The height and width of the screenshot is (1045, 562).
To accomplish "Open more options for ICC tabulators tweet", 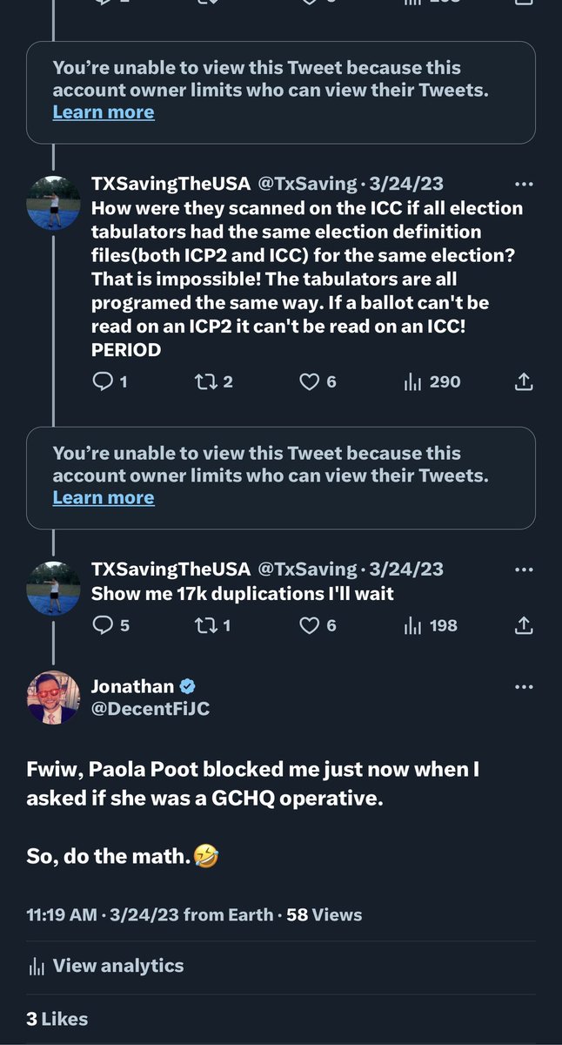I will pyautogui.click(x=524, y=185).
